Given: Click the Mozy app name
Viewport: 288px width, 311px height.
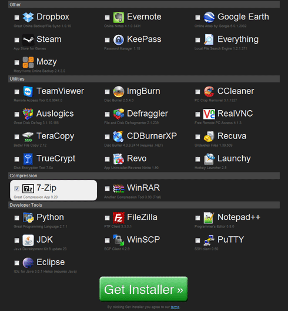Looking at the screenshot, I should [46, 62].
